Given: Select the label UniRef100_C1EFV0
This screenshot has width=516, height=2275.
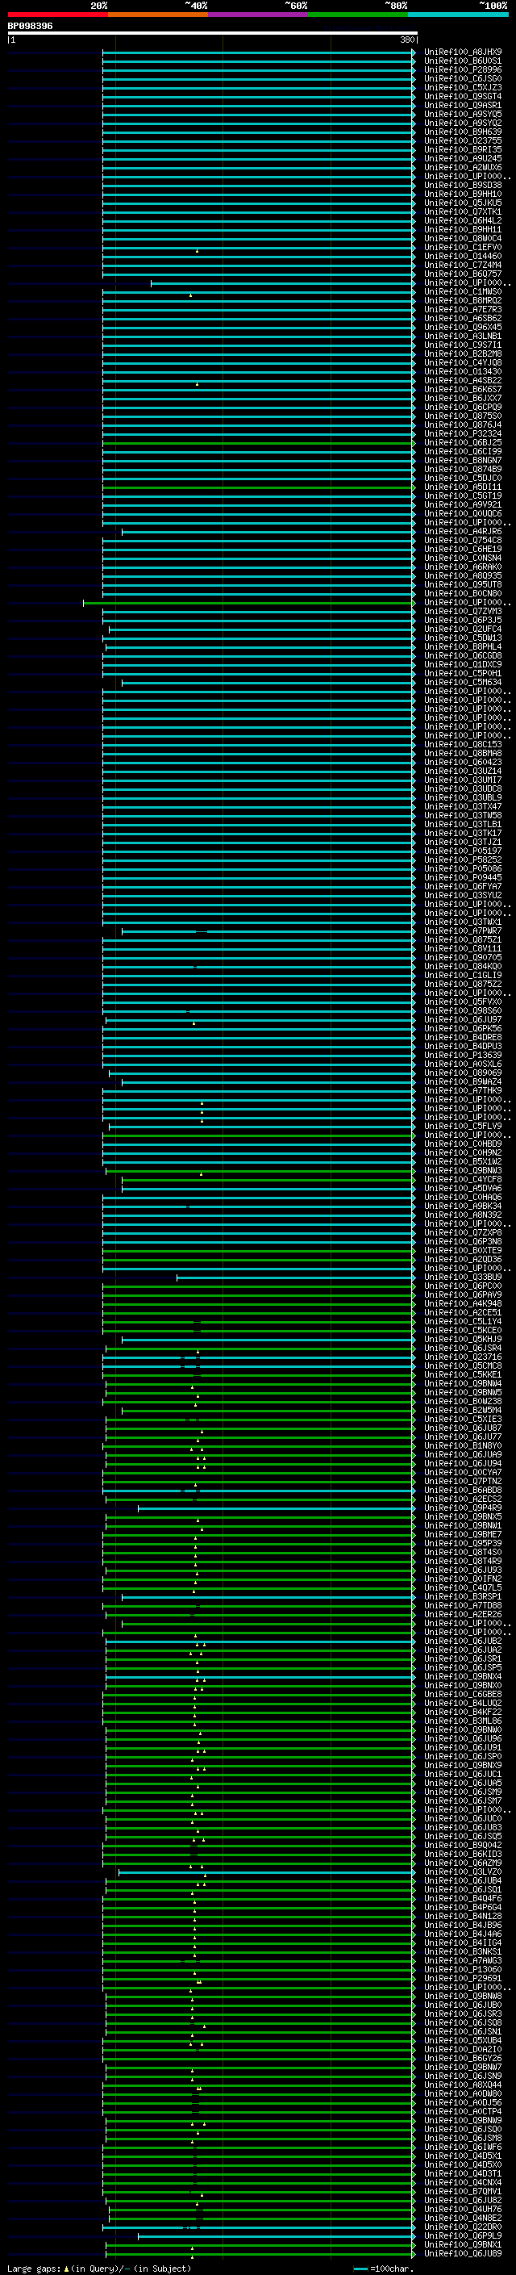Looking at the screenshot, I should [x=463, y=247].
